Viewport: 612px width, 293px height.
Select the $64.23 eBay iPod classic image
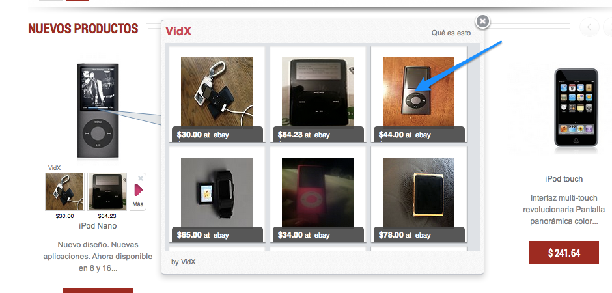pos(318,92)
